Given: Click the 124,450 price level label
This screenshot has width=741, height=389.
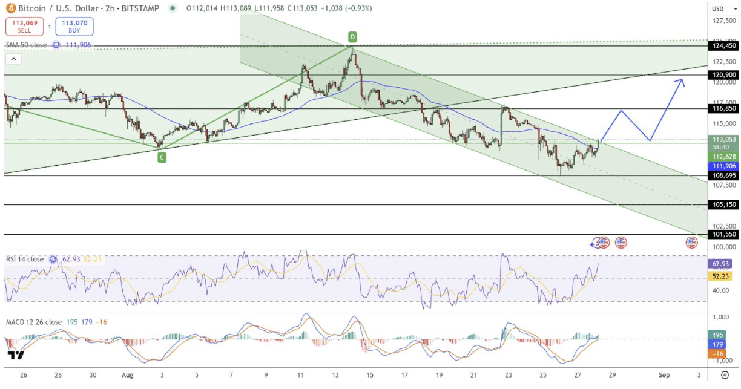Looking at the screenshot, I should [723, 45].
